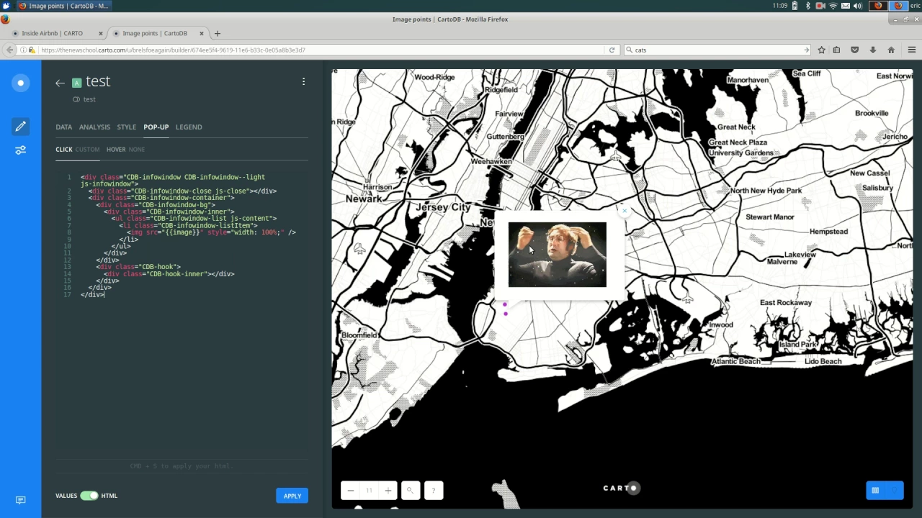Switch to the ANALYSIS tab
The width and height of the screenshot is (922, 518).
point(94,127)
